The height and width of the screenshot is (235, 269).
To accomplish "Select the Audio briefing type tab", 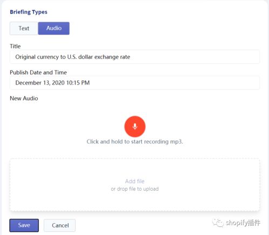I will point(54,28).
